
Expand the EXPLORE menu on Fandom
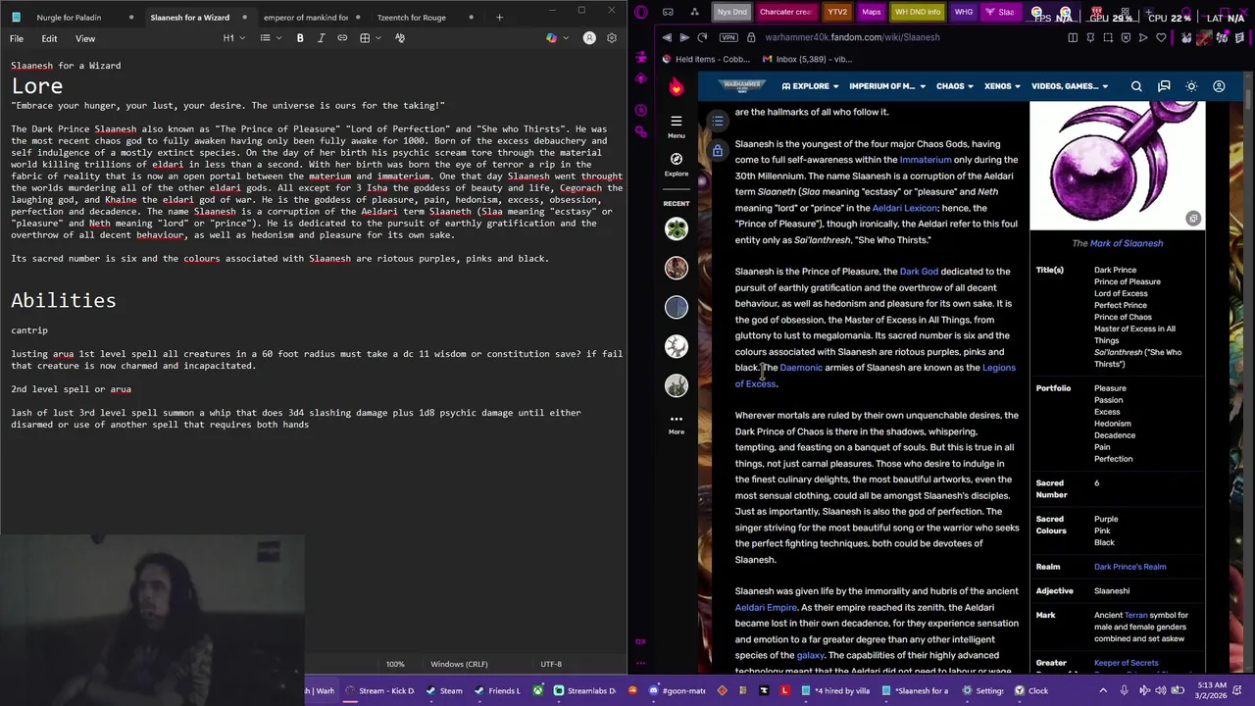coord(810,86)
